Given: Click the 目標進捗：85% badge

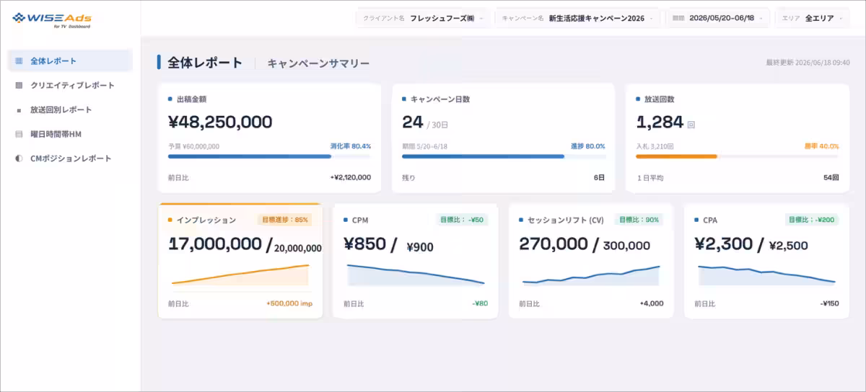Looking at the screenshot, I should 285,220.
